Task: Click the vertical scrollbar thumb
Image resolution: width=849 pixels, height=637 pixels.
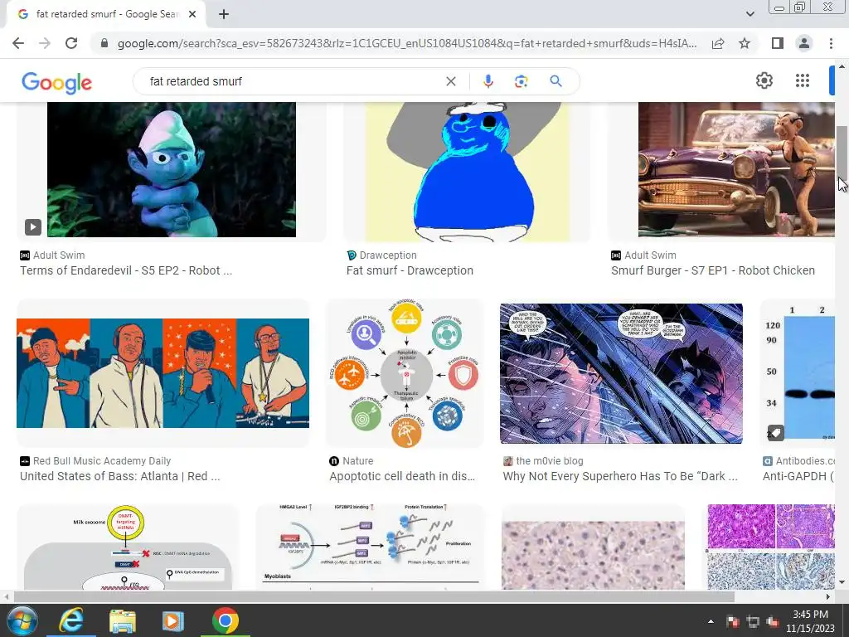Action: (x=842, y=152)
